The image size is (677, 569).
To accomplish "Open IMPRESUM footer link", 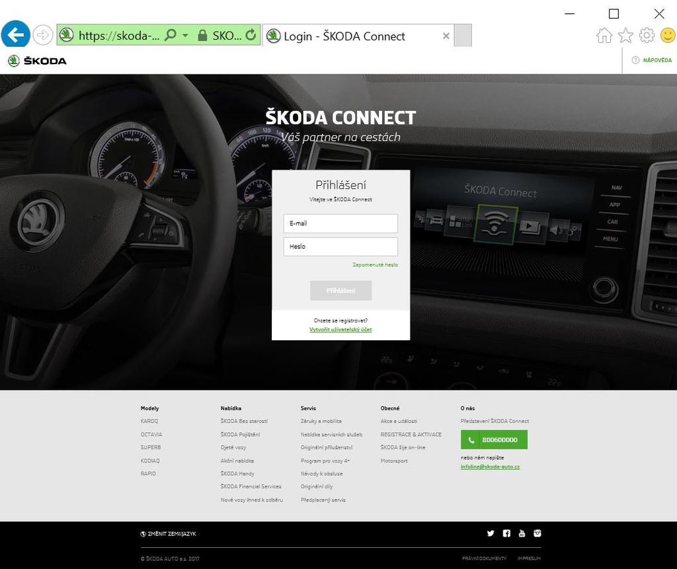I will pyautogui.click(x=529, y=558).
